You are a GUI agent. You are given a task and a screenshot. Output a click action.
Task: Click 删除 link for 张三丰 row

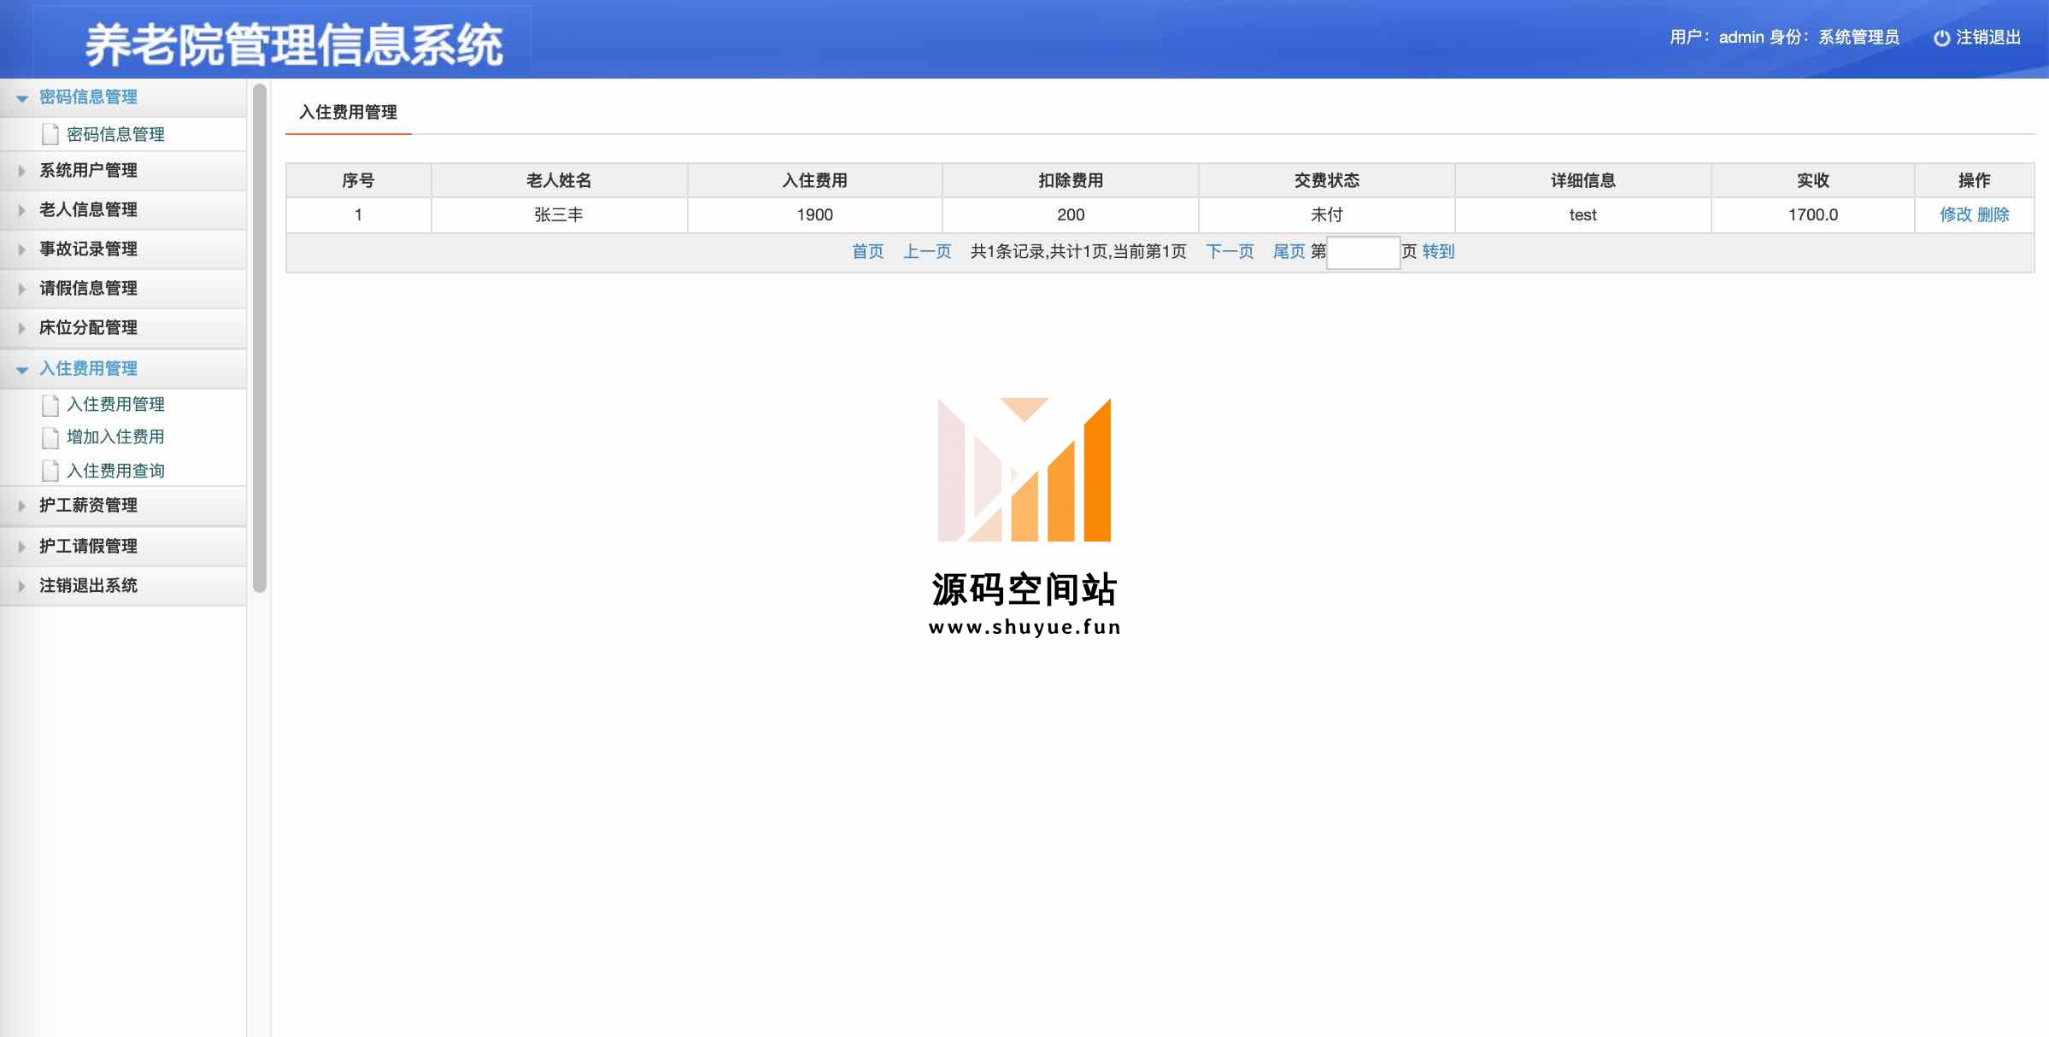1993,214
